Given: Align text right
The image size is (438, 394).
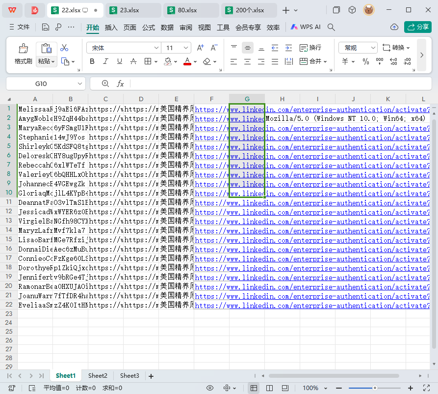Looking at the screenshot, I should click(x=261, y=61).
